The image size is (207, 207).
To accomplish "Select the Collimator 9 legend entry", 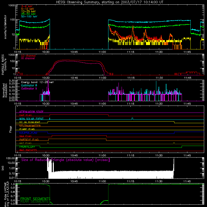I will pos(29,88).
